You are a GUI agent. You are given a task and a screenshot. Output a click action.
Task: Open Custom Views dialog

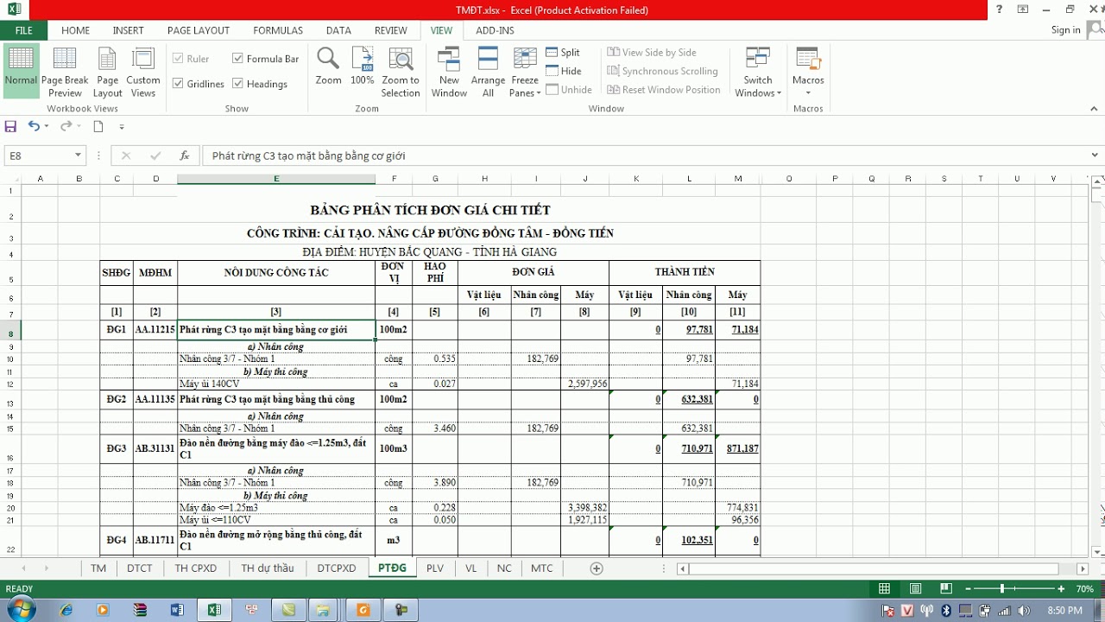(x=143, y=73)
